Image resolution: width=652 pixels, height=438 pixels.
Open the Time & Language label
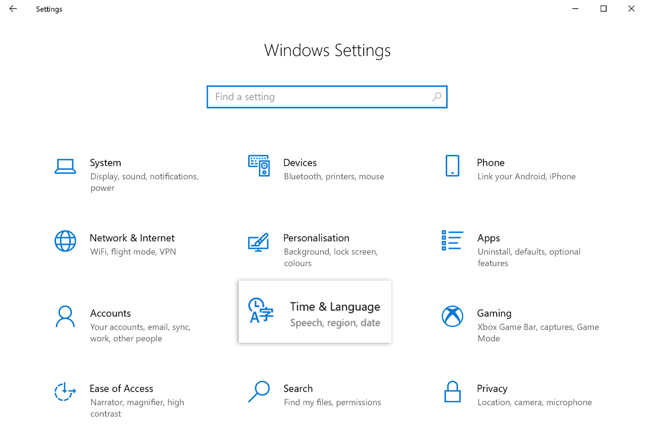pos(335,307)
